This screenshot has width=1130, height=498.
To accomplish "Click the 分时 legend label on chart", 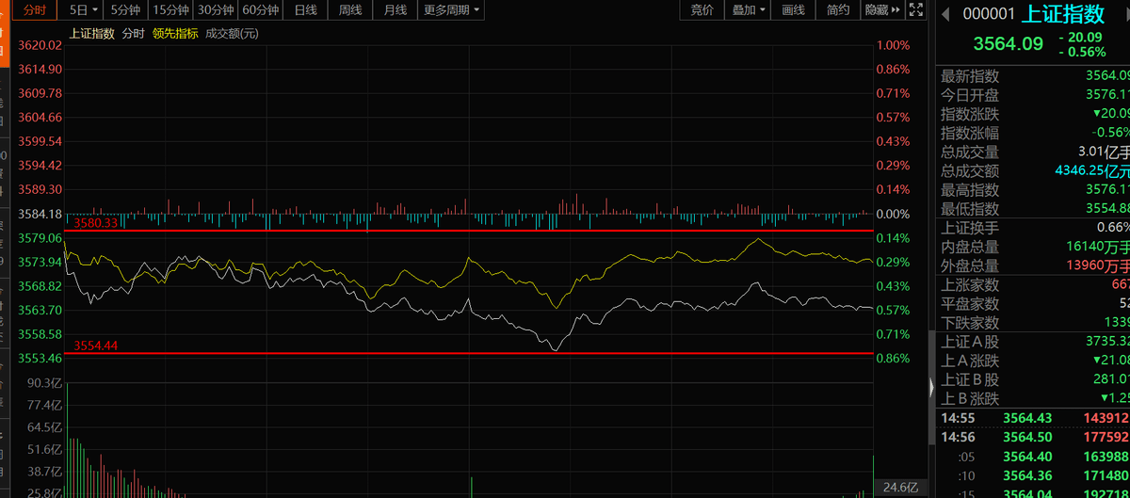I will pos(133,33).
